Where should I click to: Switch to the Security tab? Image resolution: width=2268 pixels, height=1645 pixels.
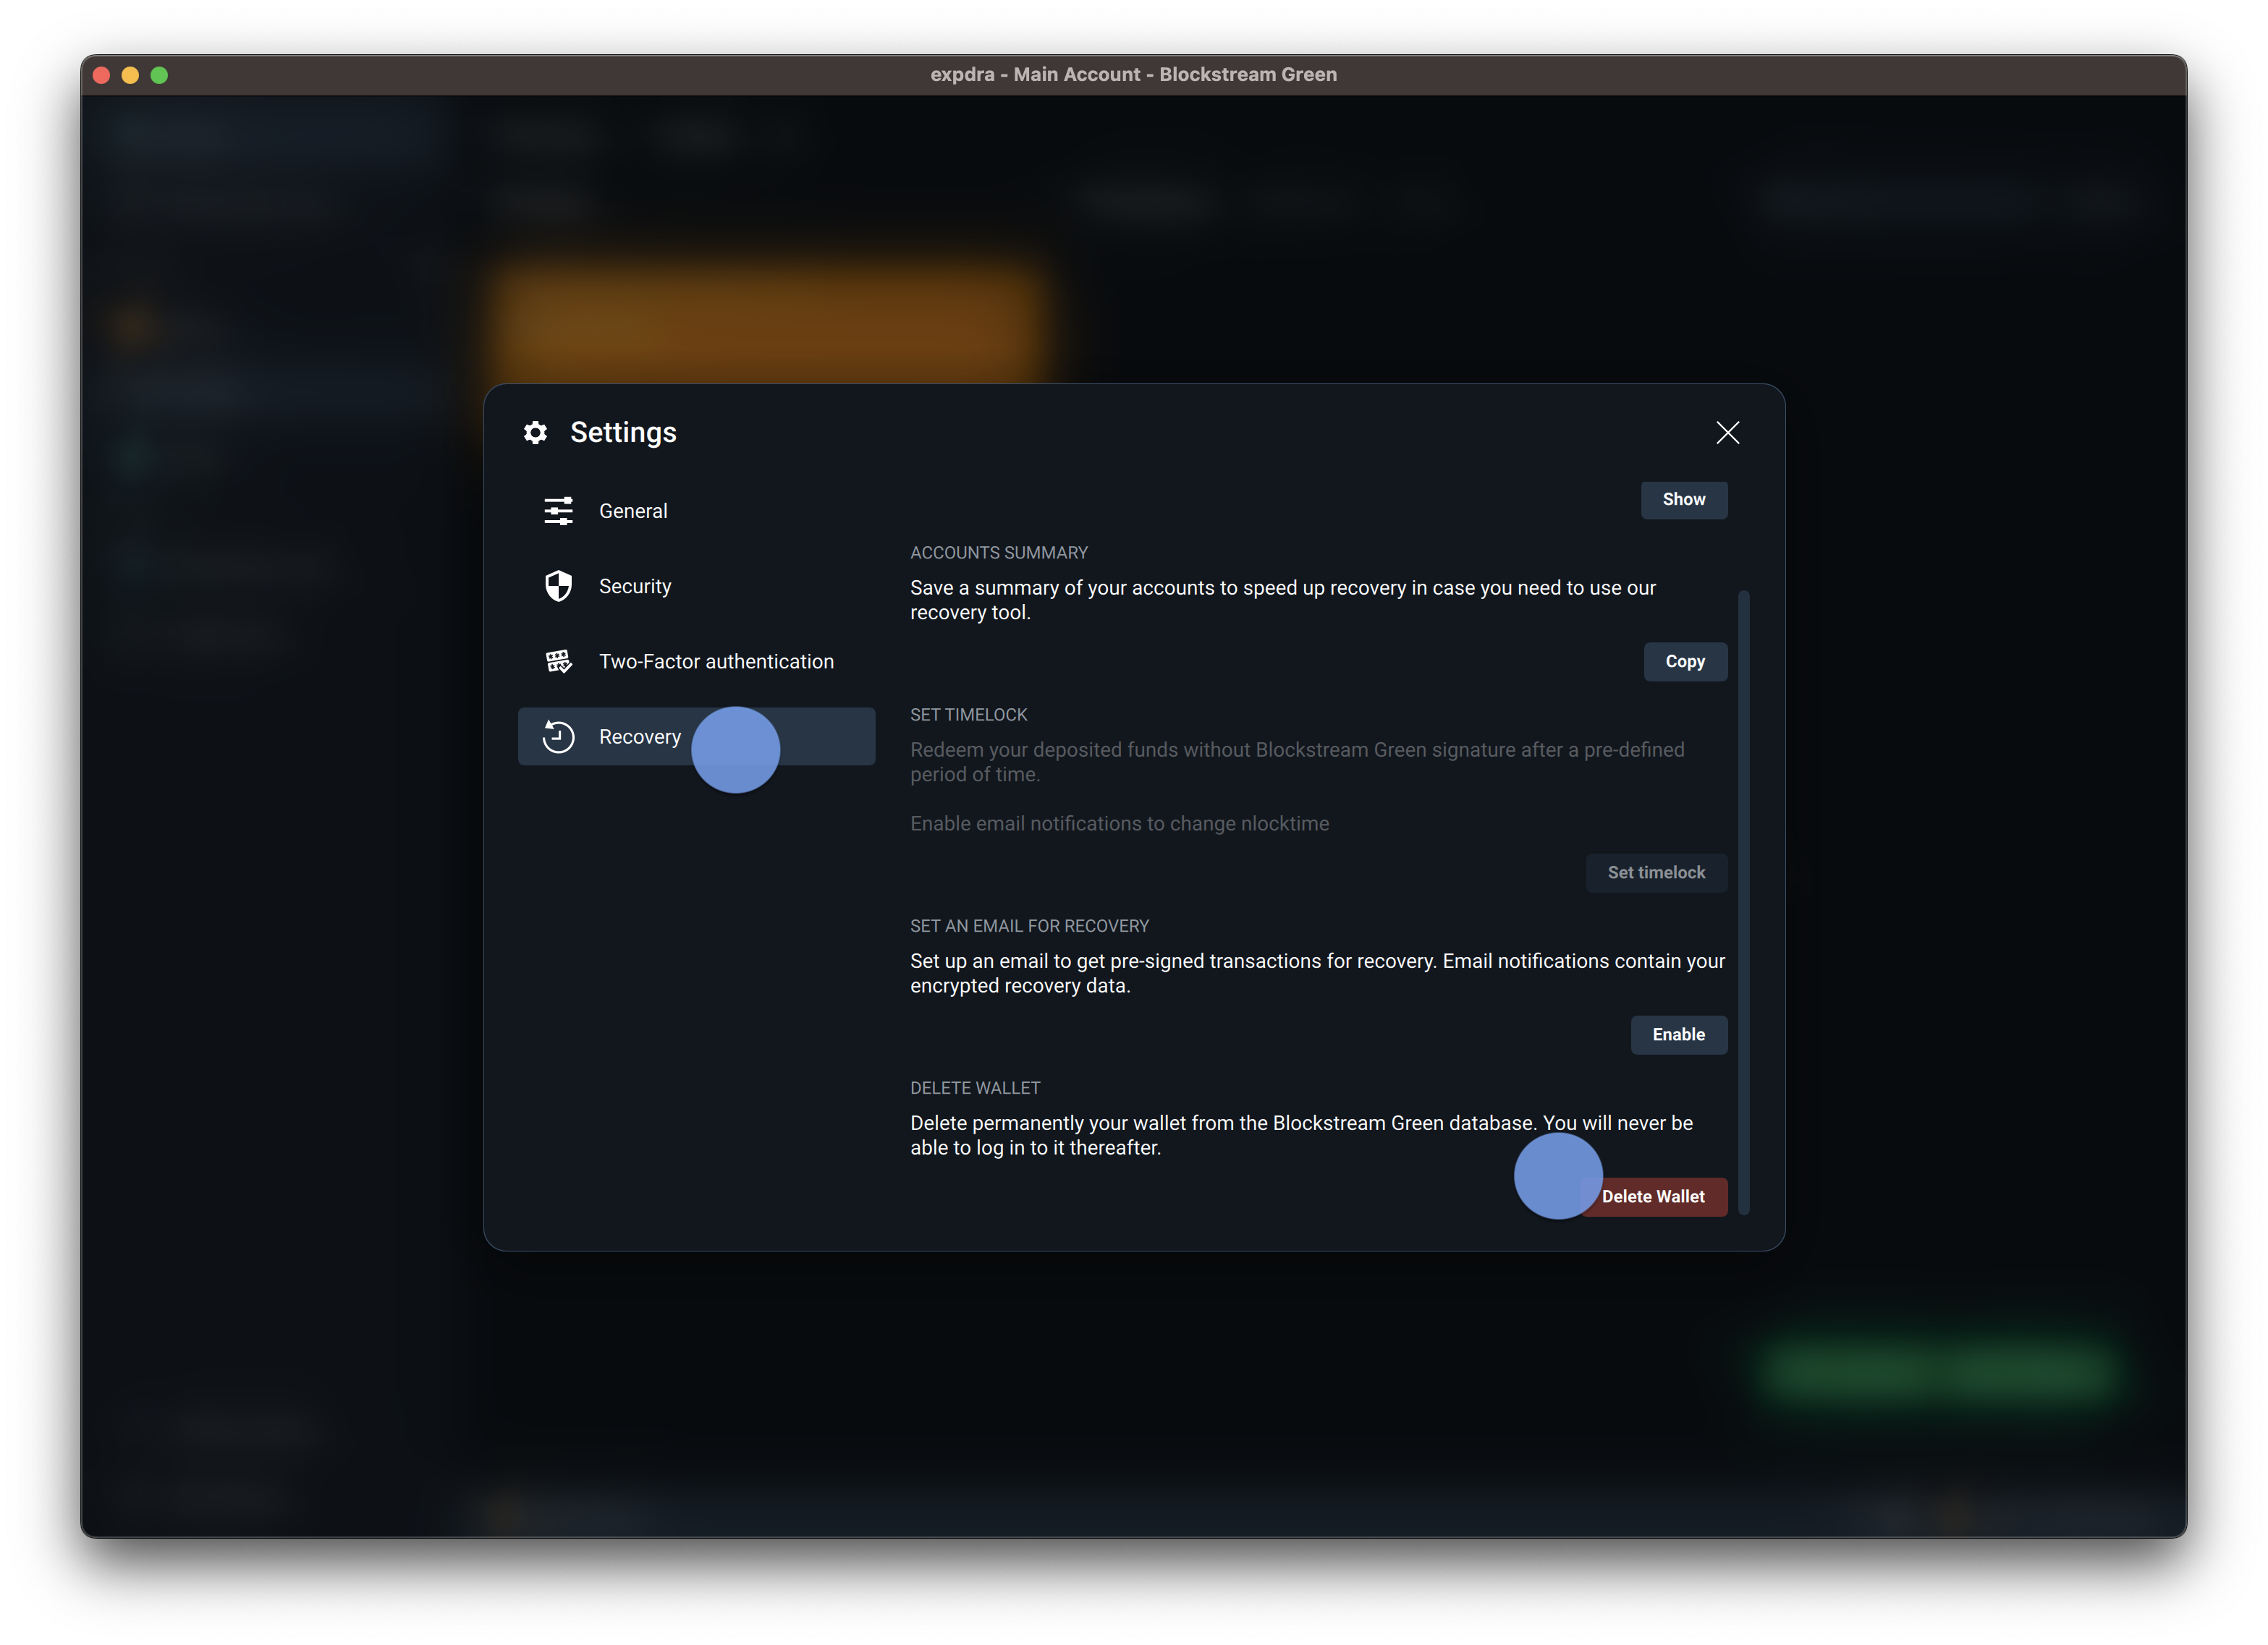coord(696,586)
